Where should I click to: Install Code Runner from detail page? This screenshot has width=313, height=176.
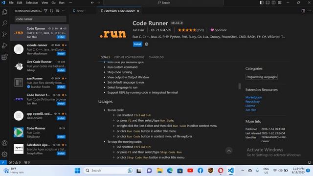coord(137,44)
